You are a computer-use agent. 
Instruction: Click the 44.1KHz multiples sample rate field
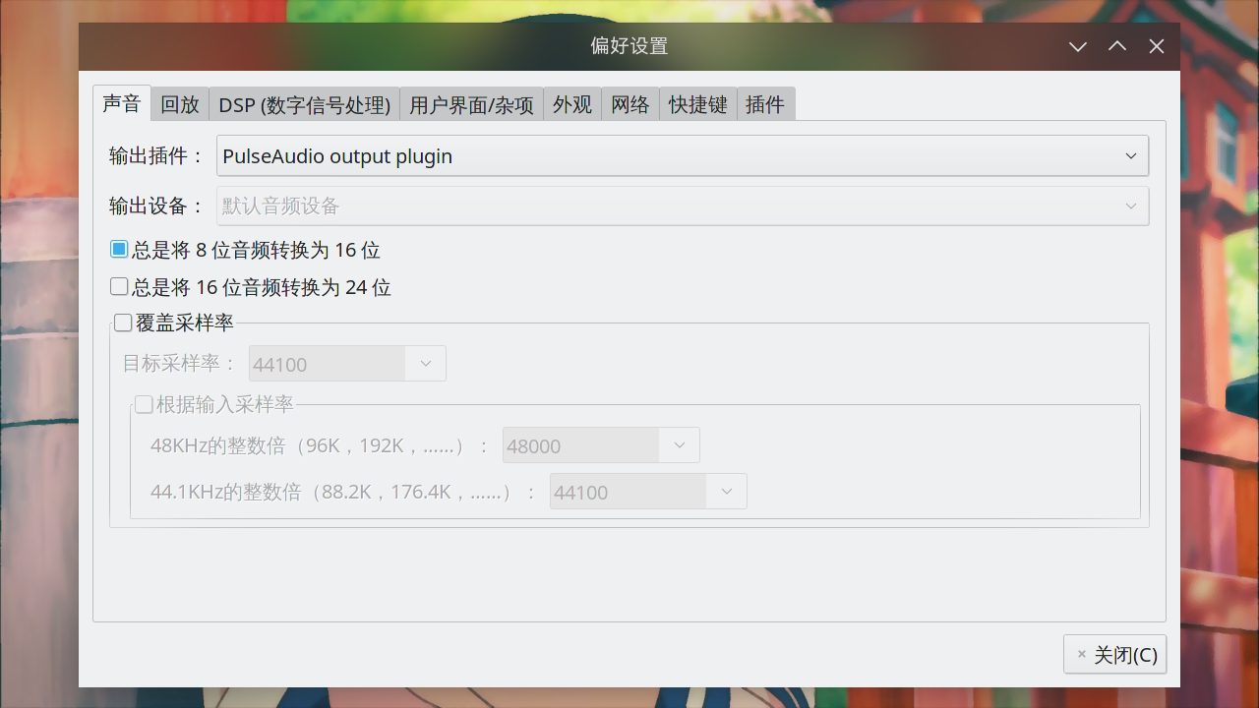[628, 492]
